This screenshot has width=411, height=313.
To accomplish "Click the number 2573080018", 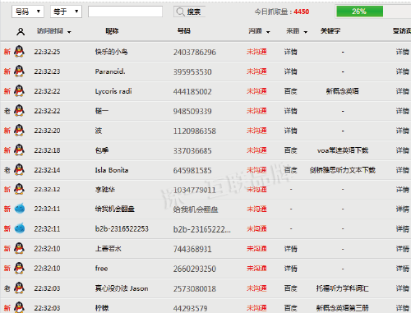I will [x=195, y=288].
